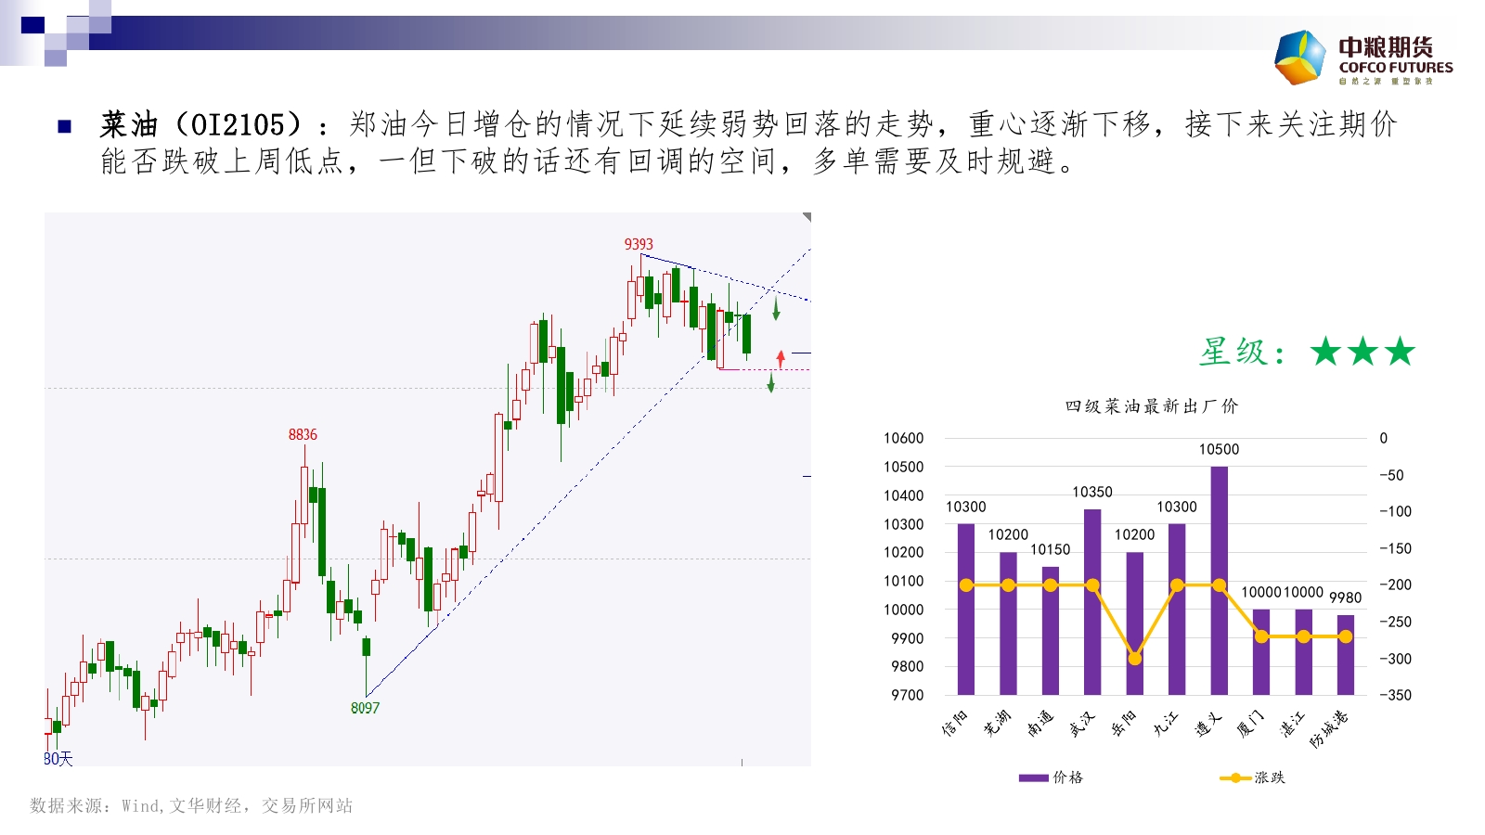Select the purple 价格 legend swatch
The image size is (1485, 835).
[1033, 777]
